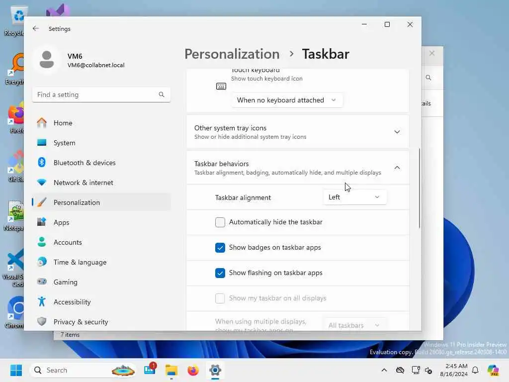The width and height of the screenshot is (509, 382).
Task: Click VM6@collabnet.local account text
Action: pos(96,65)
